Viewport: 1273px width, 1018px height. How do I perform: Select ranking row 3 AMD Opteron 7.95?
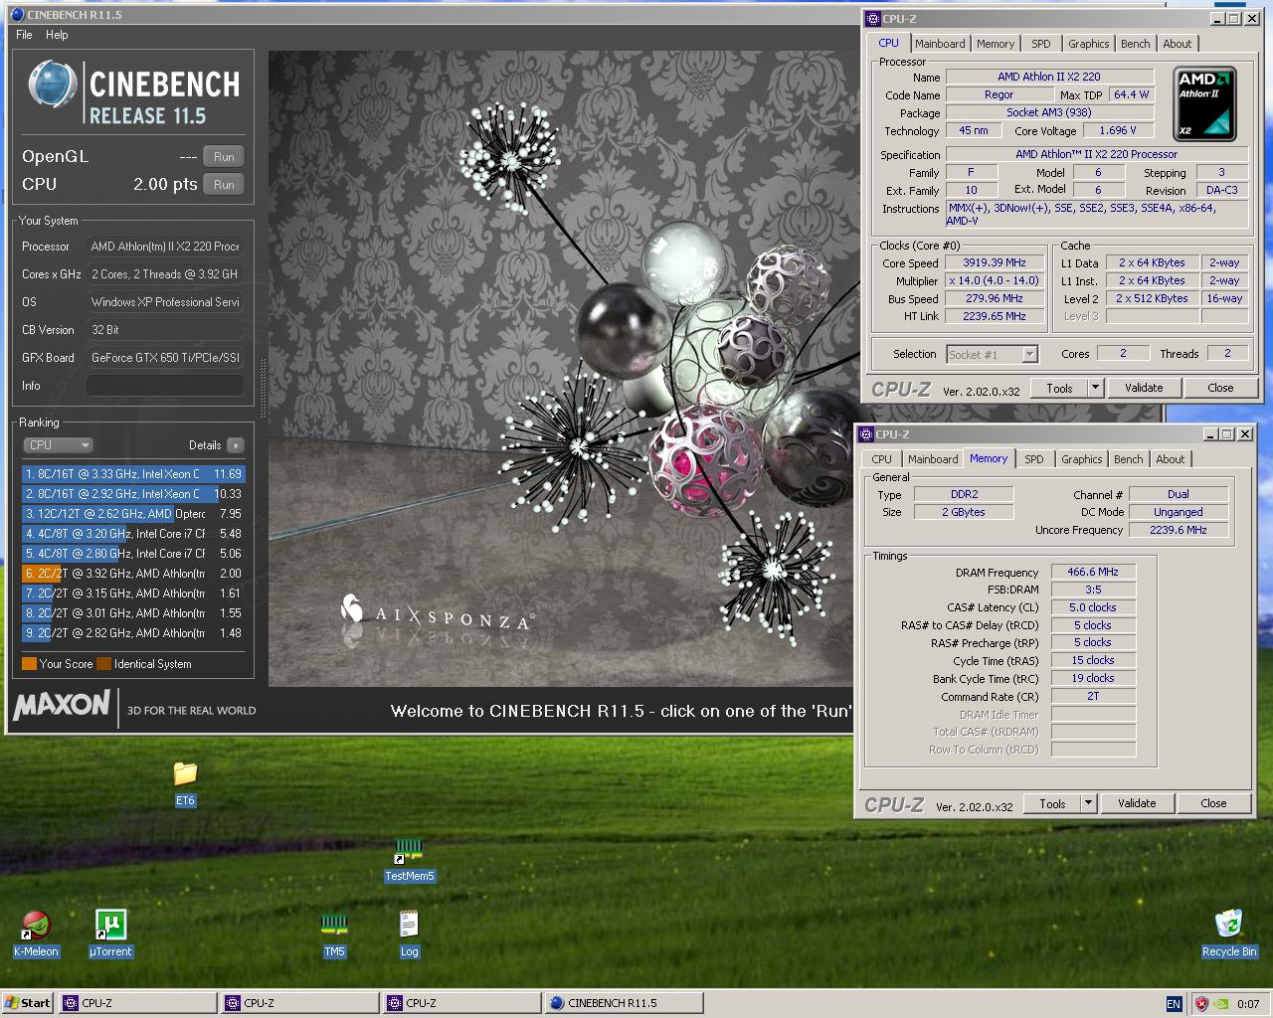(133, 514)
